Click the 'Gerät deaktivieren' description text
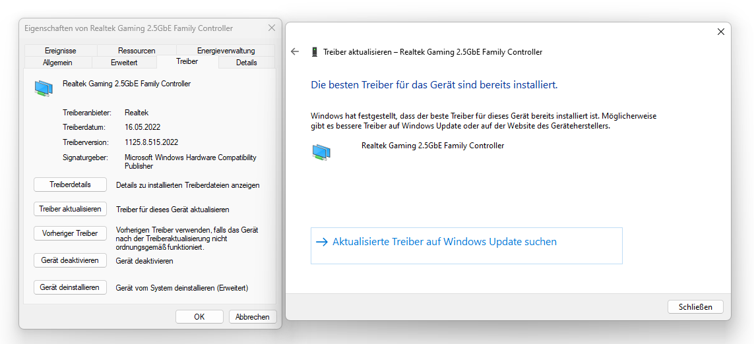The height and width of the screenshot is (344, 754). (x=144, y=261)
